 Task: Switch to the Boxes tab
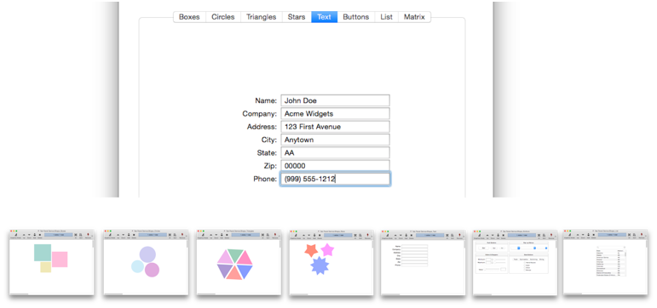click(x=189, y=17)
